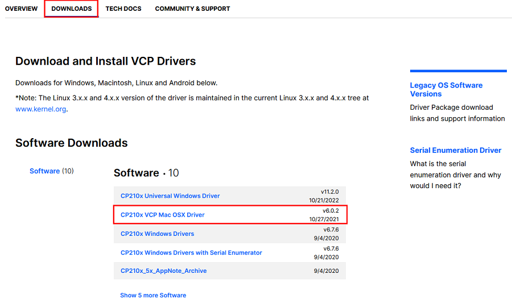
Task: Open the CP210x_5x_AppNote_Archive link
Action: point(163,271)
